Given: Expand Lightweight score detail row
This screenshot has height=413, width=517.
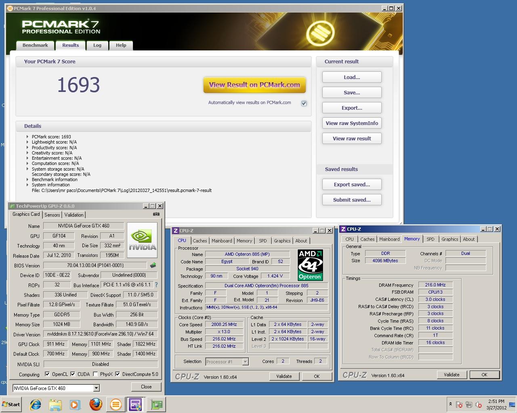Looking at the screenshot, I should [x=27, y=142].
